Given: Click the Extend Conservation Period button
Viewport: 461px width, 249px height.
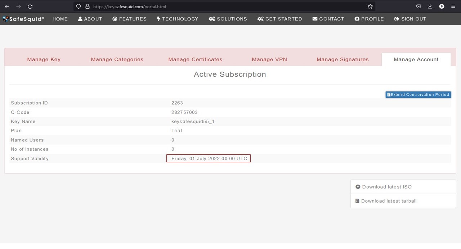Looking at the screenshot, I should click(x=418, y=95).
